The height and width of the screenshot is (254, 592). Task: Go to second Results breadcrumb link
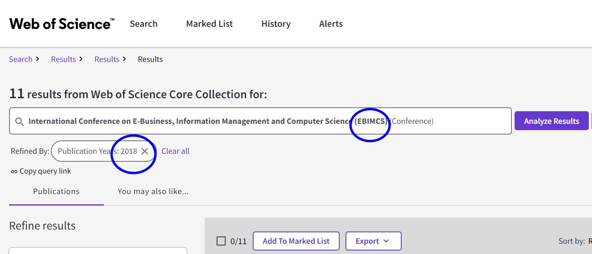coord(107,59)
